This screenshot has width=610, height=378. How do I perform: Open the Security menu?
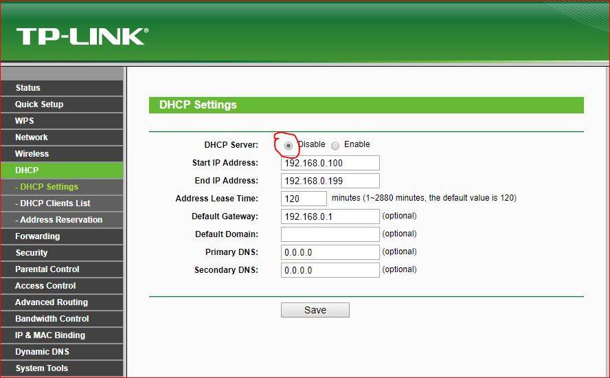pyautogui.click(x=62, y=253)
